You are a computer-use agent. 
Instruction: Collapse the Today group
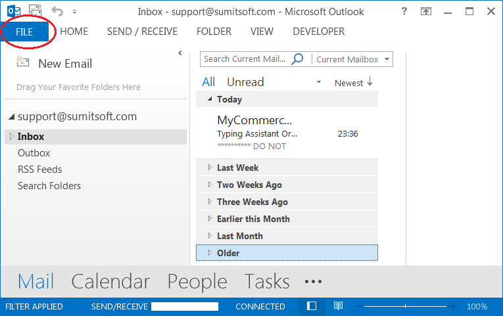210,99
